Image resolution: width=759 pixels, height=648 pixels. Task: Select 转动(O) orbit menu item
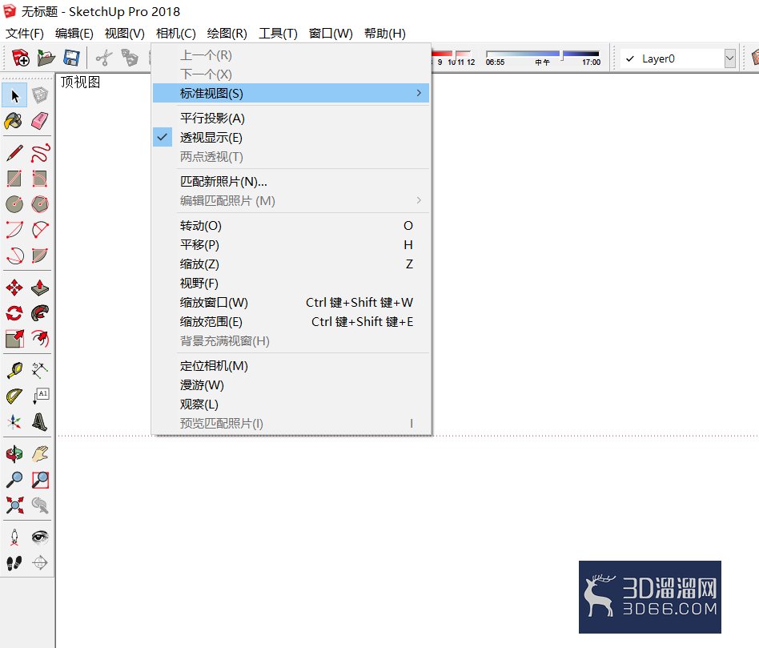[x=291, y=226]
